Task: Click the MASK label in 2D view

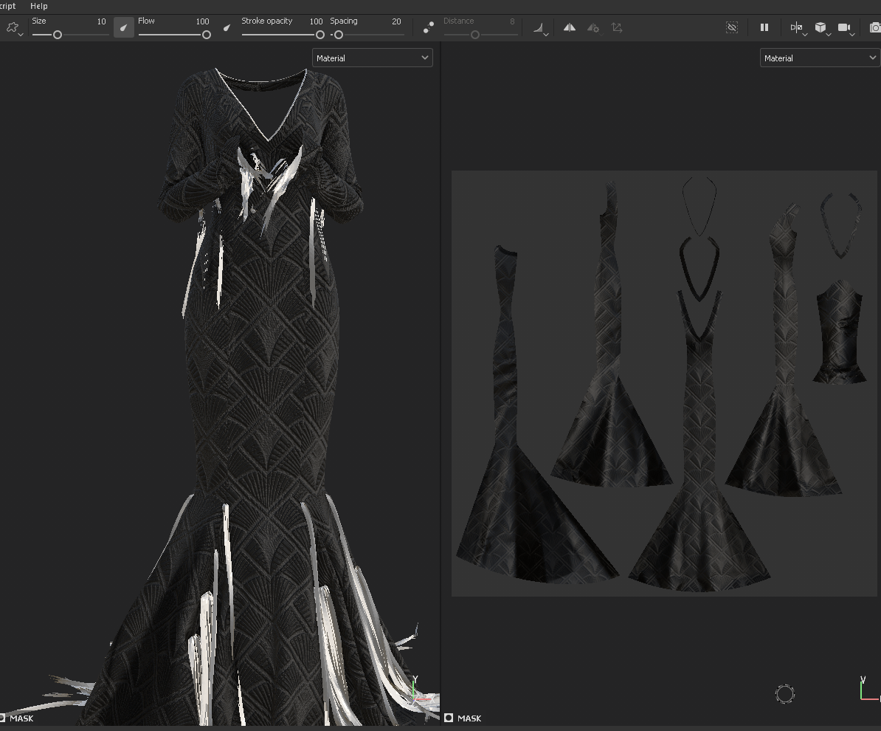Action: click(x=469, y=718)
